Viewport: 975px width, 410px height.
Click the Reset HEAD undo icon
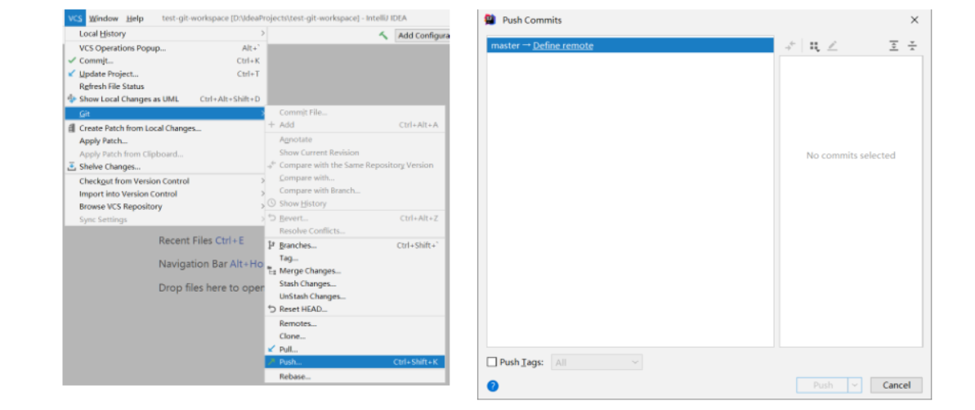point(271,309)
